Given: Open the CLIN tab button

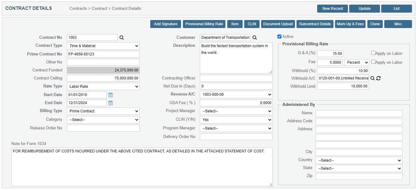Looking at the screenshot, I should pyautogui.click(x=252, y=24).
